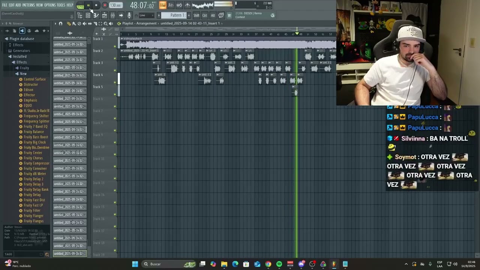The height and width of the screenshot is (270, 480).
Task: Select the playlist Delete tool
Action: pyautogui.click(x=79, y=24)
